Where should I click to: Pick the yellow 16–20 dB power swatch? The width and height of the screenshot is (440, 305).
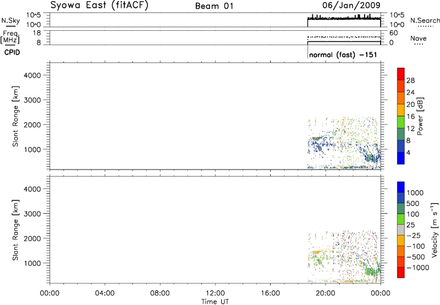401,110
